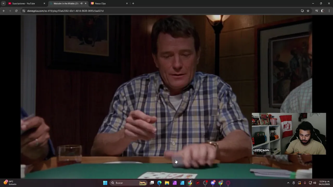Close the Suscripciones - YouTube tab
The image size is (333, 187).
(44, 4)
